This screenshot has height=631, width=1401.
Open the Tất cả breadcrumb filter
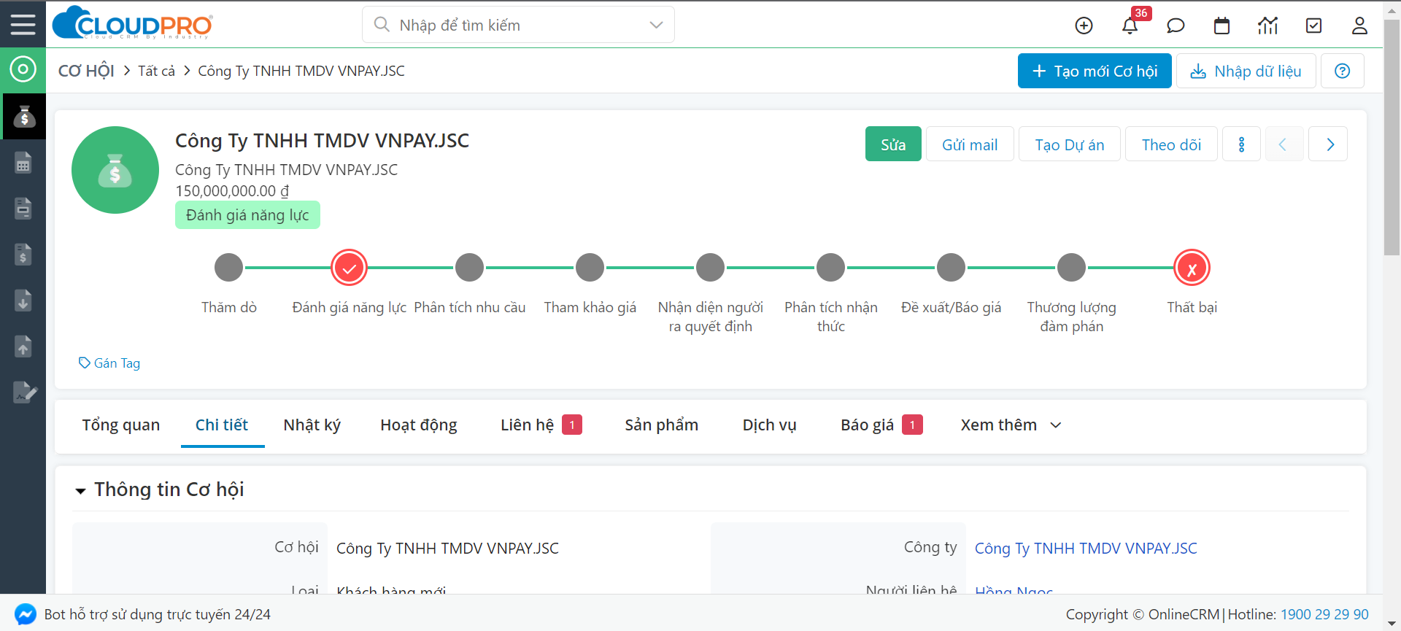point(156,71)
